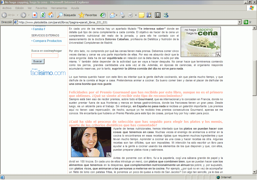
Task: Open Búsqueda search panel
Action: tap(66, 15)
